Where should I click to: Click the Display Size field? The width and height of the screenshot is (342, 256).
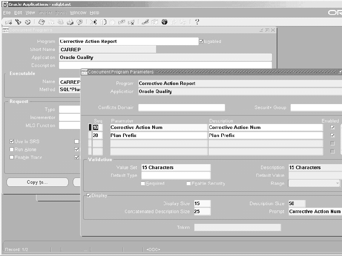point(202,203)
